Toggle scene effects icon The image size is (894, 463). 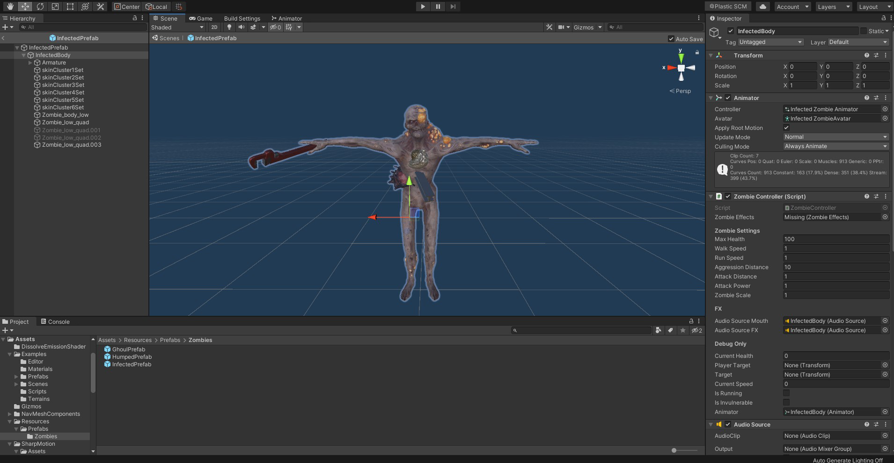point(253,27)
